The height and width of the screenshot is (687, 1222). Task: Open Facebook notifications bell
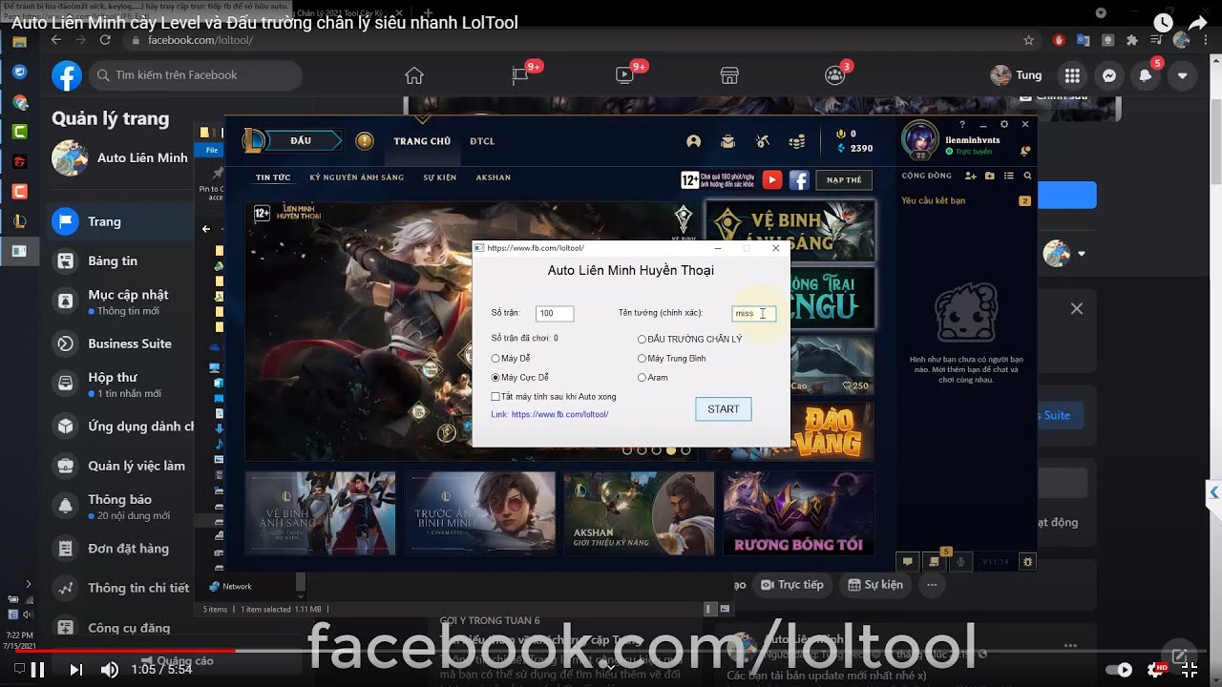[x=1146, y=75]
